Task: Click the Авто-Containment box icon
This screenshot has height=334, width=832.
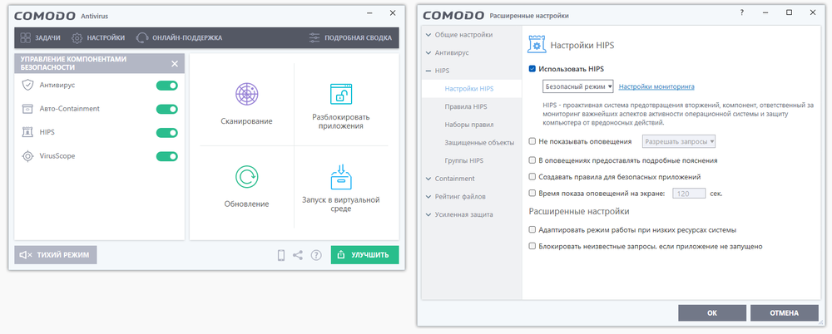Action: pos(27,109)
